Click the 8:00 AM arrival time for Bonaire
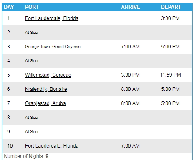This screenshot has width=194, height=163. pos(130,89)
